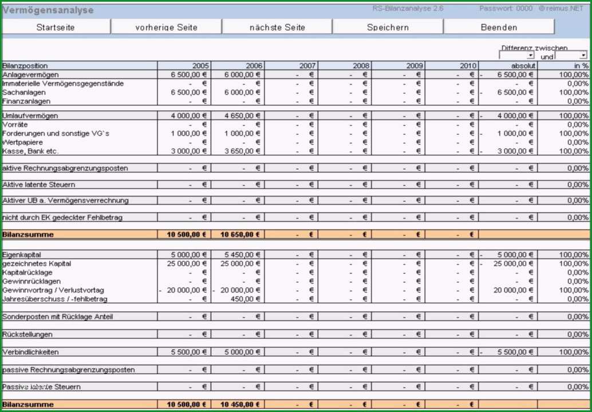Click Kasse, Bank 2006 value 3 650,00 €
This screenshot has height=412, width=592.
(242, 151)
